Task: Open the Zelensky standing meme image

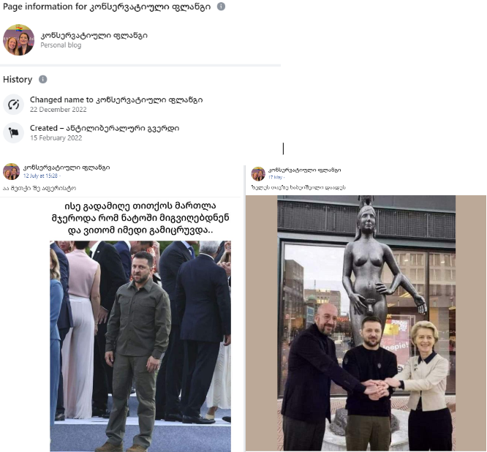Action: pos(140,346)
